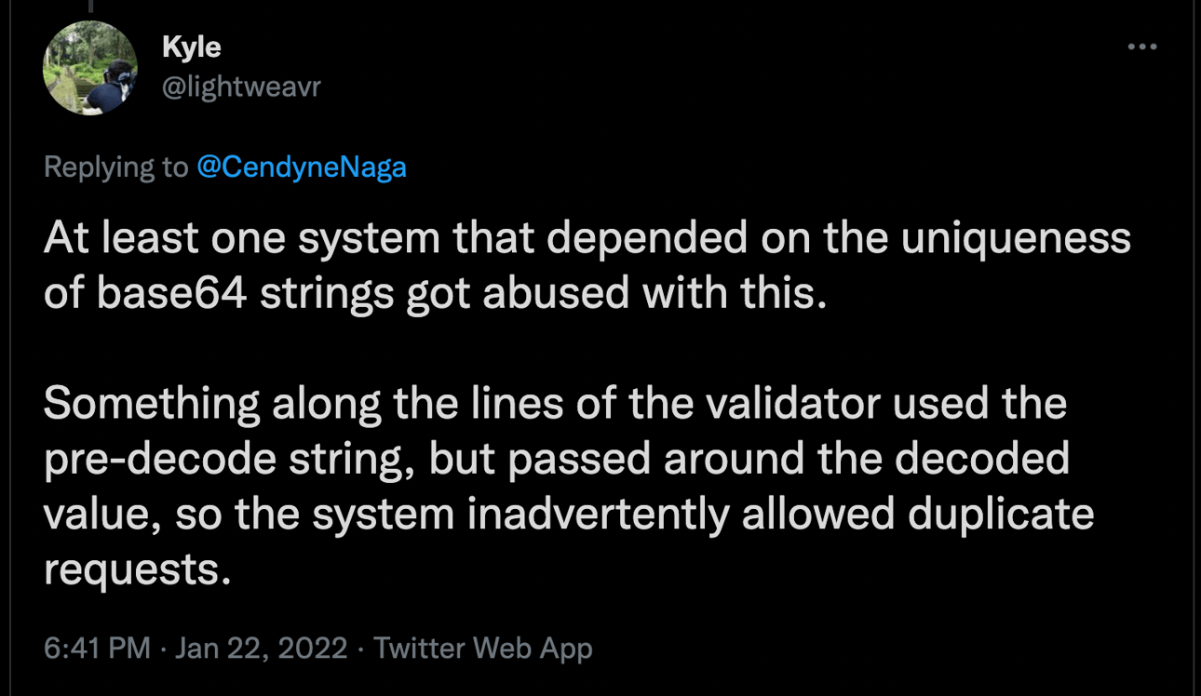This screenshot has height=696, width=1201.
Task: Click the Replying to label
Action: 116,167
